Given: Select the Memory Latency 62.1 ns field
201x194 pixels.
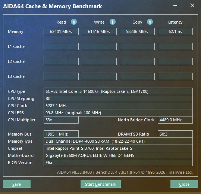Looking at the screenshot, I should [x=175, y=31].
